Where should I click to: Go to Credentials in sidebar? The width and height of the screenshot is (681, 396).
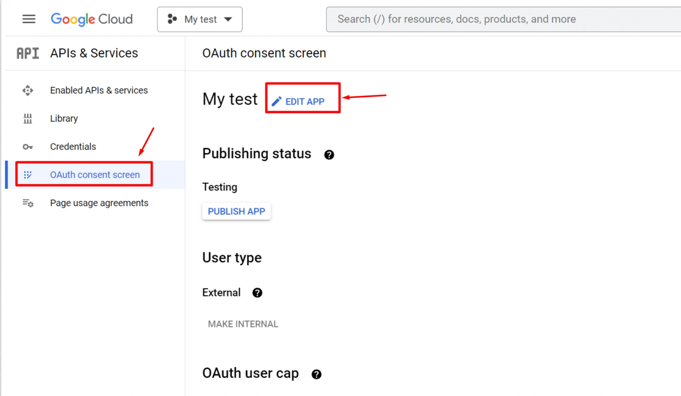pyautogui.click(x=73, y=147)
